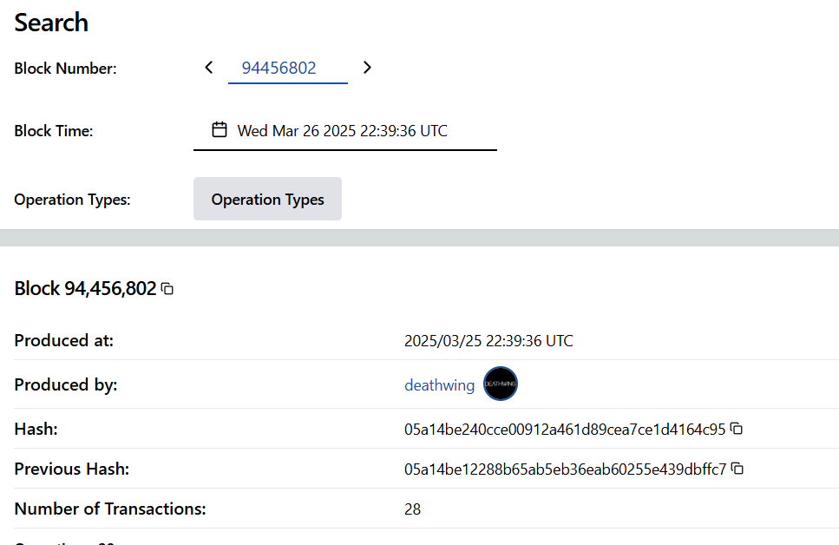839x545 pixels.
Task: Click the Search page heading
Action: click(x=51, y=23)
